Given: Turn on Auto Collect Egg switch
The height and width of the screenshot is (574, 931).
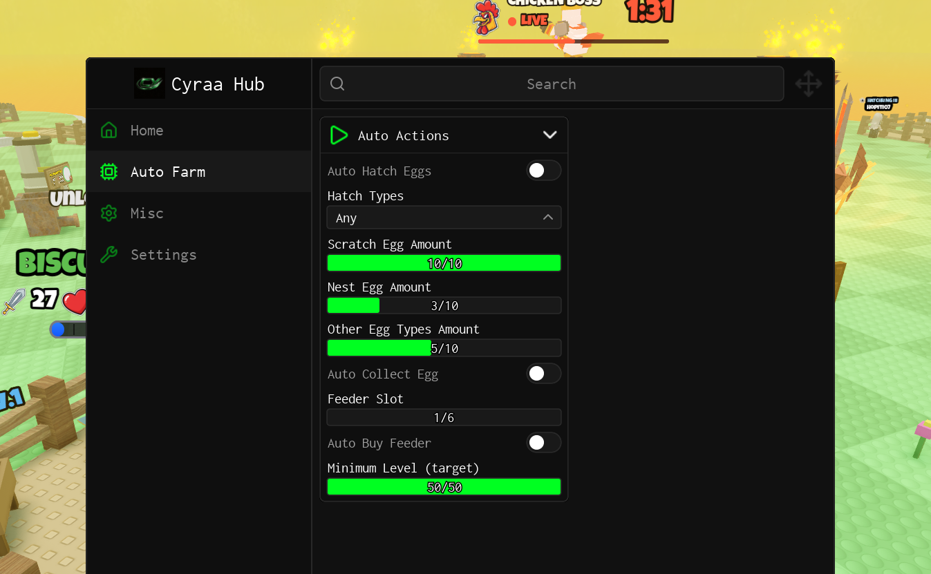Looking at the screenshot, I should pos(543,374).
